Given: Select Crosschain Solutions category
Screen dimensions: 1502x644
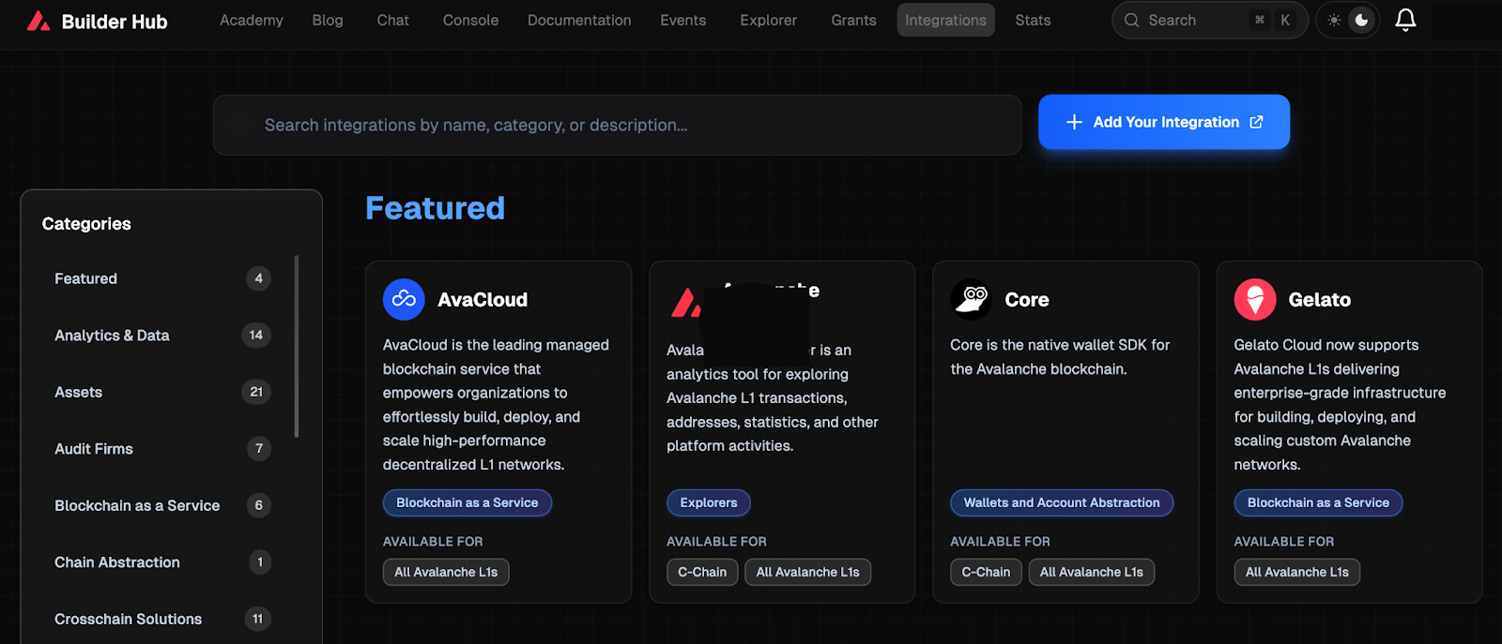Looking at the screenshot, I should pos(162,619).
